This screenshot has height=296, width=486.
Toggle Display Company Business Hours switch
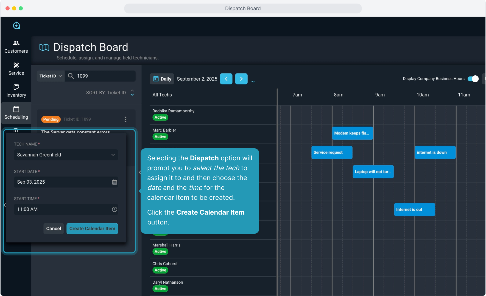tap(473, 79)
